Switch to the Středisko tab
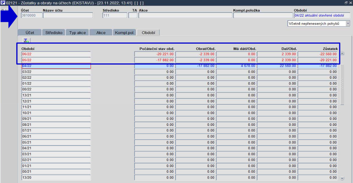Image resolution: width=353 pixels, height=183 pixels. tap(54, 32)
